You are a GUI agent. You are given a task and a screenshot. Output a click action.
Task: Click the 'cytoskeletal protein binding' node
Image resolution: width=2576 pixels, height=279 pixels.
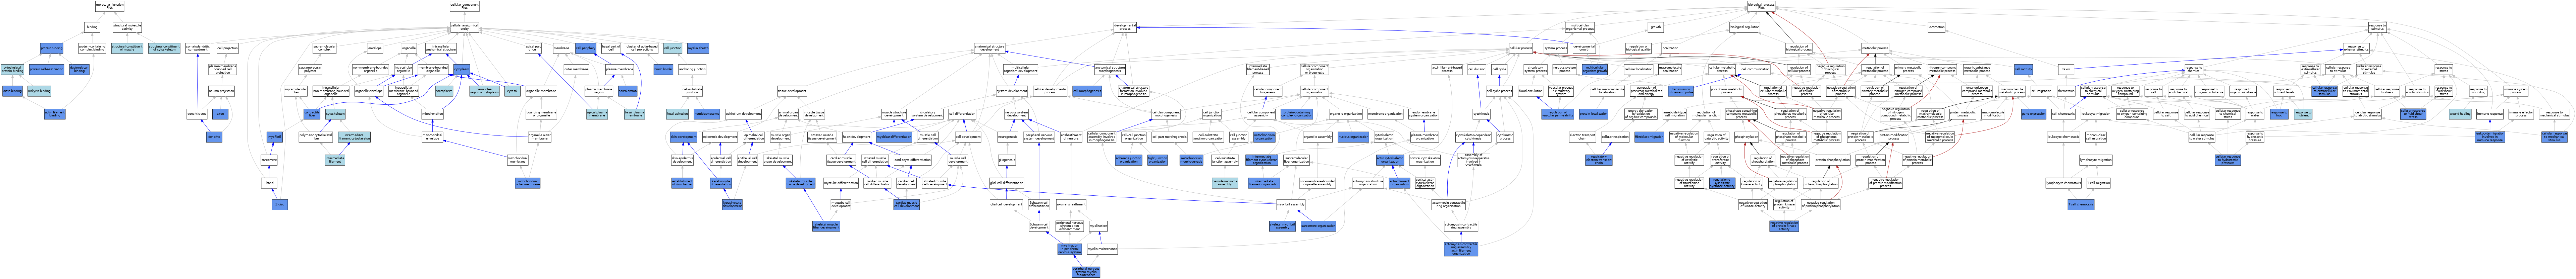(12, 69)
